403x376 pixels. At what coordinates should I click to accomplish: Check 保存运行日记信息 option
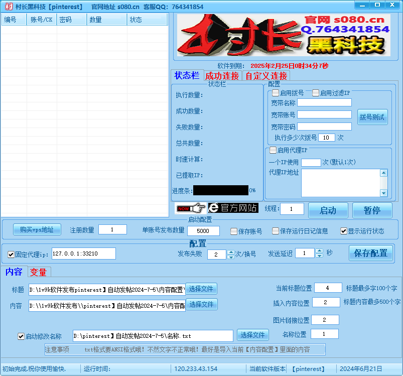(x=276, y=231)
